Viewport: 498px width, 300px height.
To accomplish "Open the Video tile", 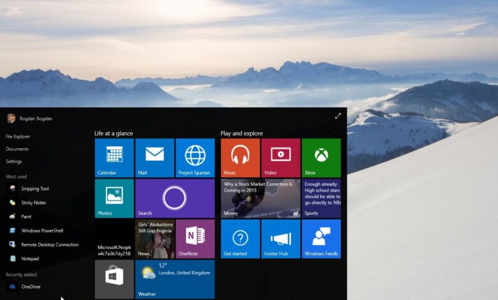I will [281, 158].
